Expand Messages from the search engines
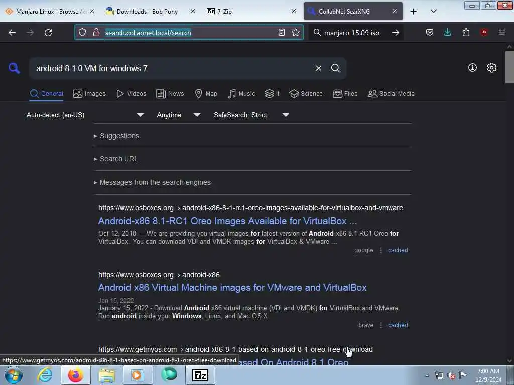This screenshot has width=514, height=385. tap(153, 182)
